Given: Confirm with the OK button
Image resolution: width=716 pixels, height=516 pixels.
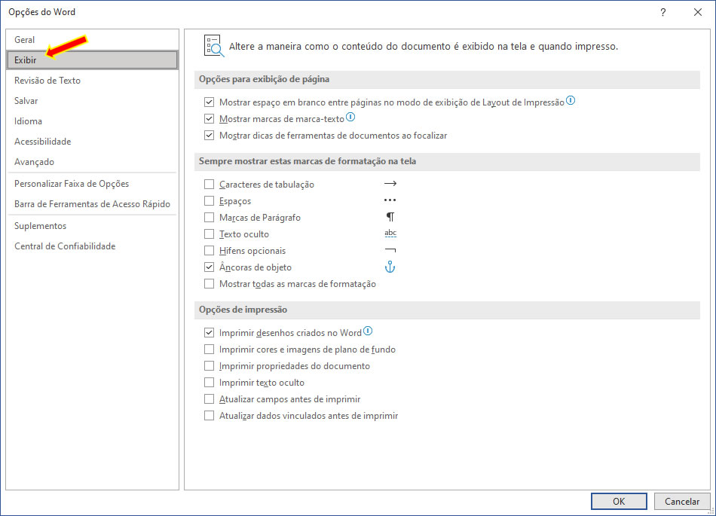Looking at the screenshot, I should click(619, 501).
